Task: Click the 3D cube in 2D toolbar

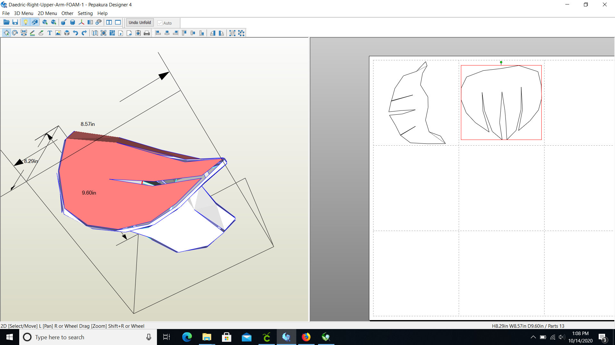Action: pyautogui.click(x=67, y=33)
